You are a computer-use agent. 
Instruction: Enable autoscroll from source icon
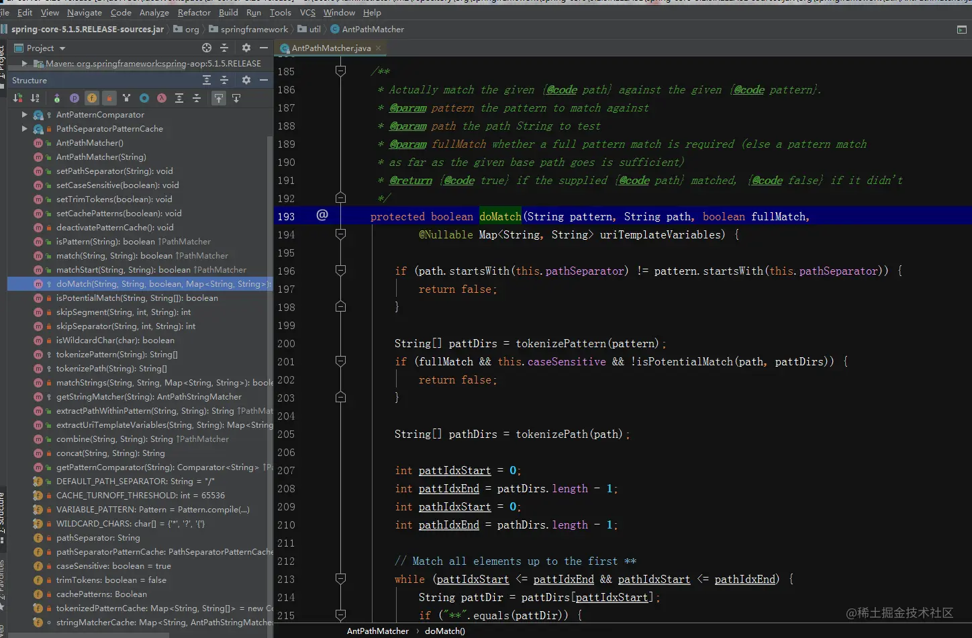(x=236, y=98)
